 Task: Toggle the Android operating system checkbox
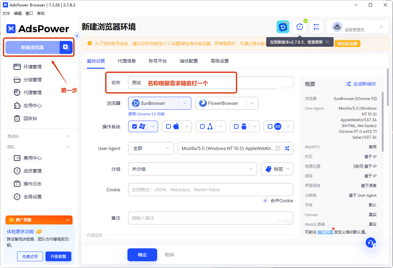236,126
